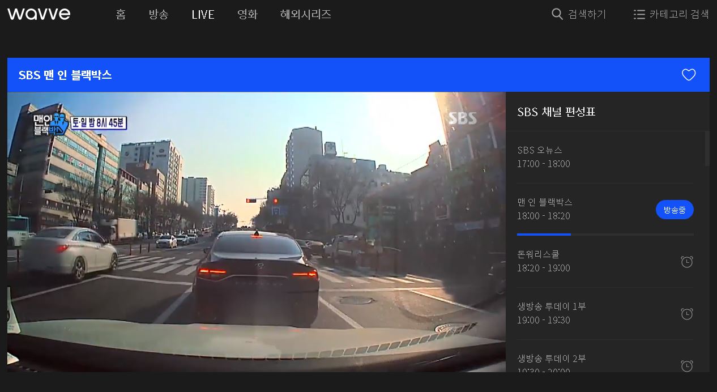Select 돈워리스쿨 schedule entry
This screenshot has width=717, height=392.
[605, 261]
